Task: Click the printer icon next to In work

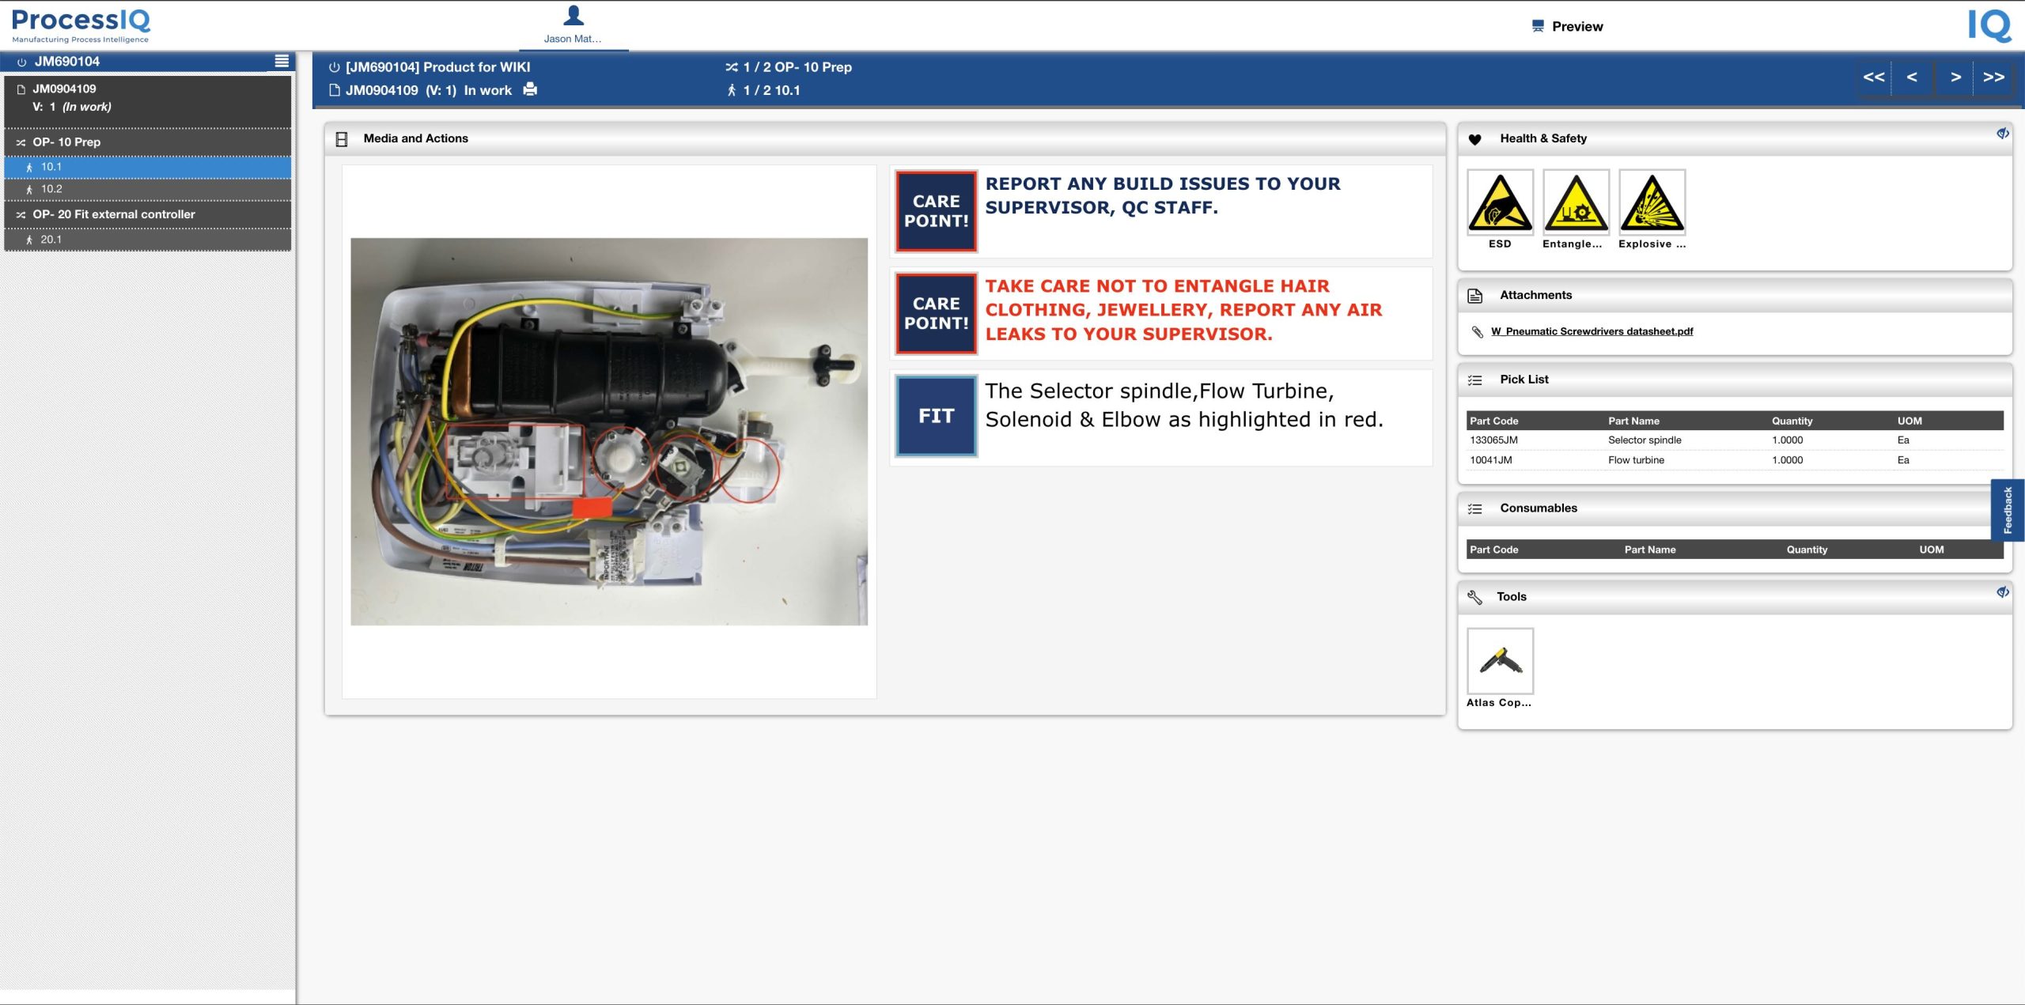Action: coord(530,89)
